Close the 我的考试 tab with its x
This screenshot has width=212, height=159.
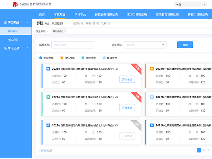coord(65,31)
